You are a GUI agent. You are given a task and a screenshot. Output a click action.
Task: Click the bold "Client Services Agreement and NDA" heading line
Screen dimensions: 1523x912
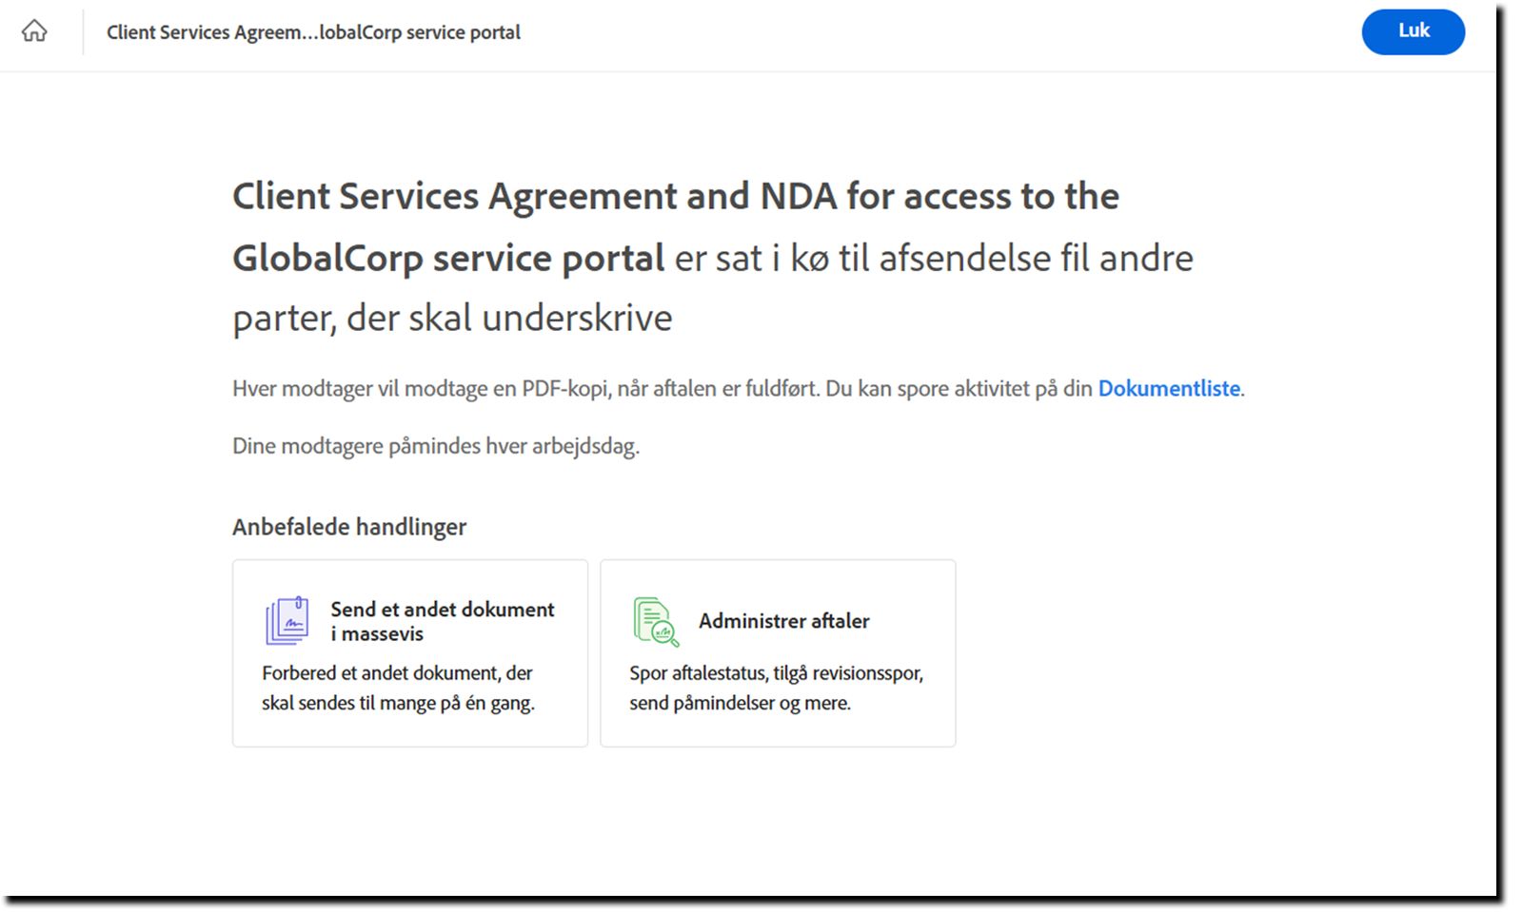point(675,197)
